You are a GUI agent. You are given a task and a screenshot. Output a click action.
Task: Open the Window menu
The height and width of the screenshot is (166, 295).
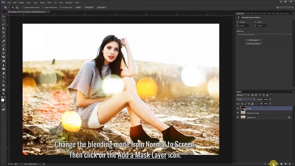click(x=69, y=3)
